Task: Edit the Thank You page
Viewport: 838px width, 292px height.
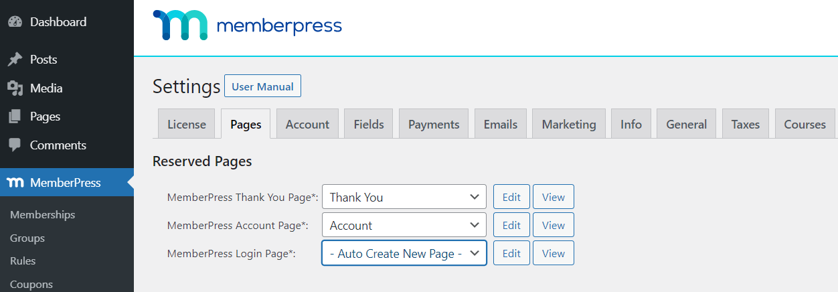Action: coord(511,197)
